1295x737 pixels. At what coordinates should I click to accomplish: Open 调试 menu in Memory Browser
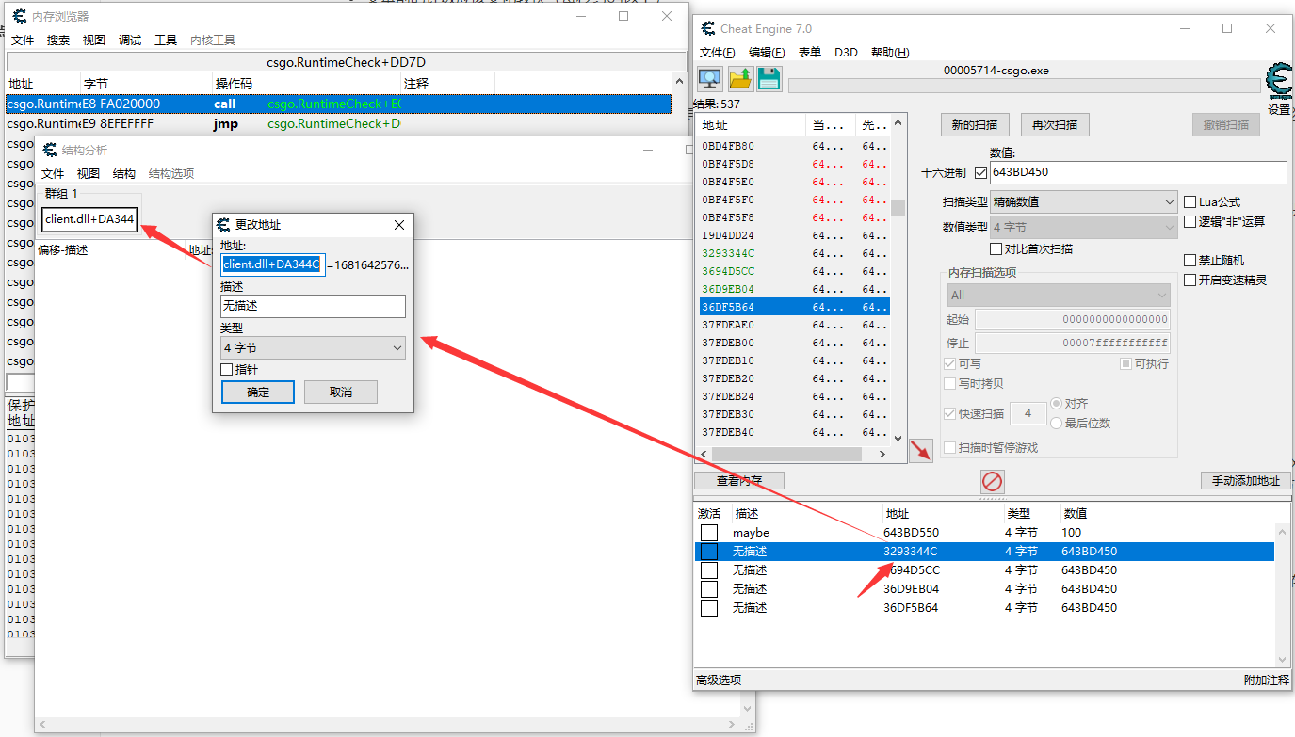(x=130, y=40)
